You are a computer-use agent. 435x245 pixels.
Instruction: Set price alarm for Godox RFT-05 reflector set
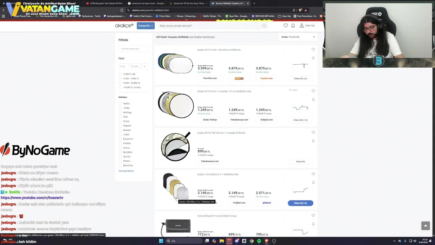click(313, 99)
